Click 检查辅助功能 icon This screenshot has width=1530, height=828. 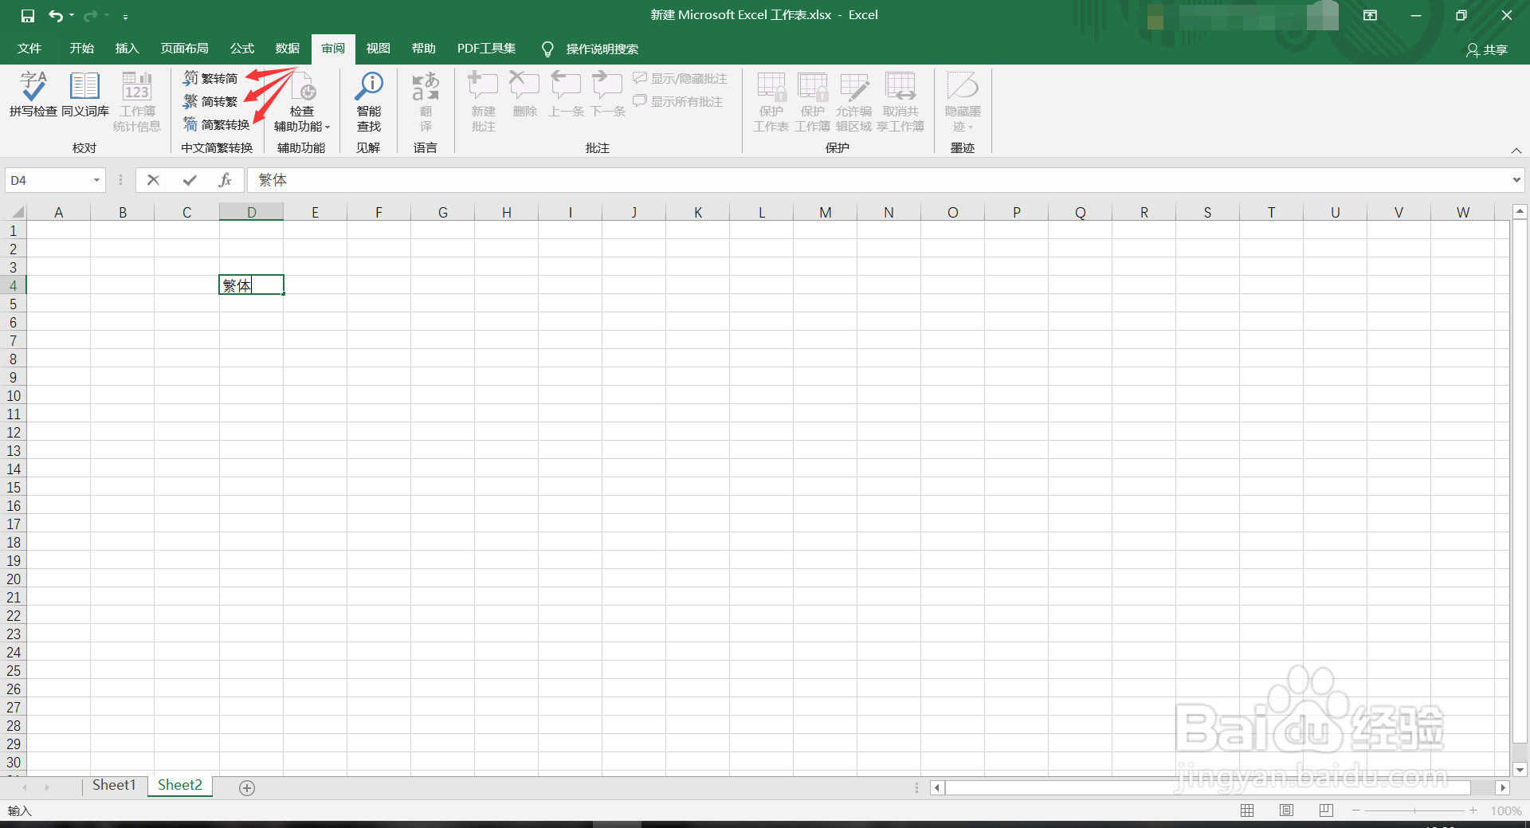point(303,86)
